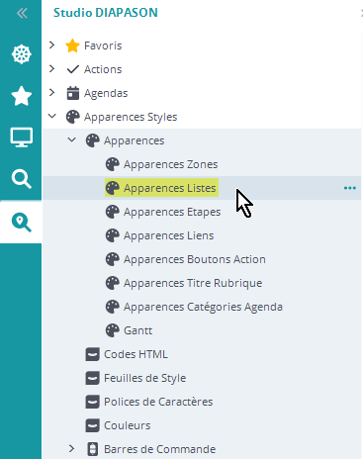
Task: Open the three-dots menu for Apparences Listes
Action: 350,188
